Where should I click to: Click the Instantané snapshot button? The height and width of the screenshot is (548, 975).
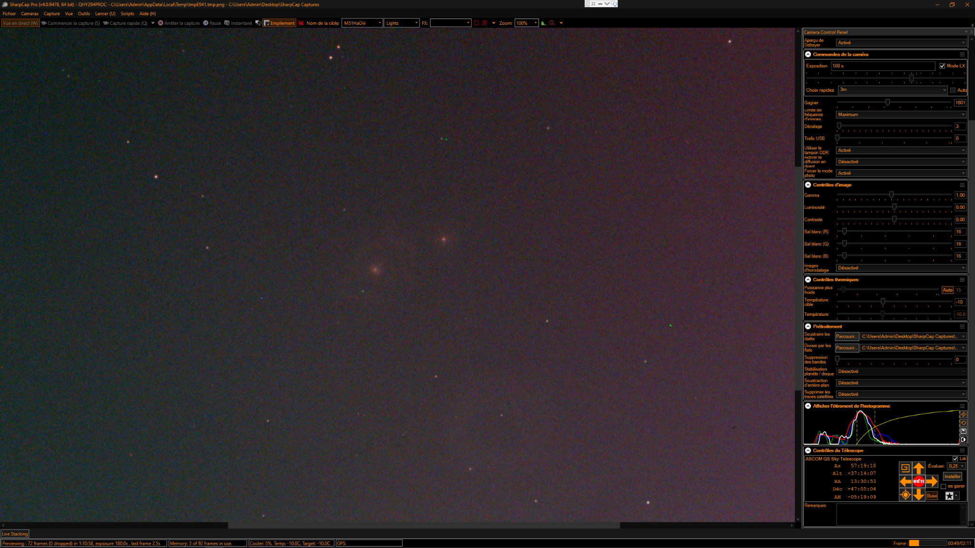(238, 23)
